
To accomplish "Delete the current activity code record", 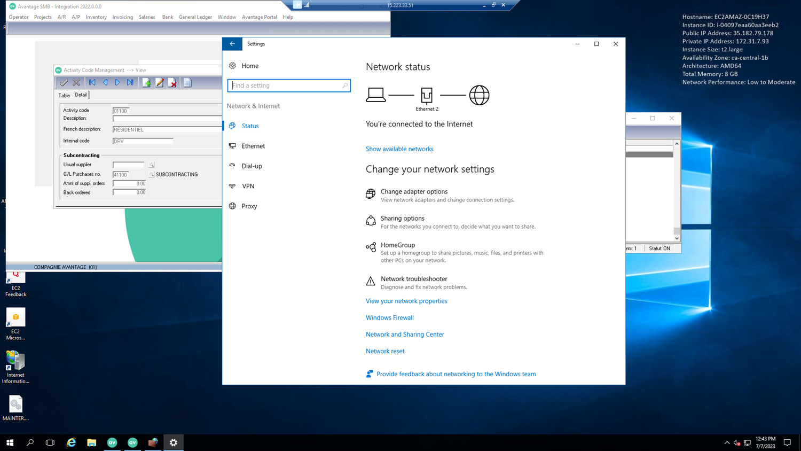I will pos(172,83).
